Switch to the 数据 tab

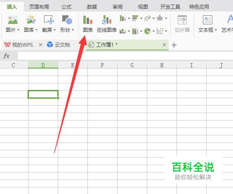(x=92, y=7)
